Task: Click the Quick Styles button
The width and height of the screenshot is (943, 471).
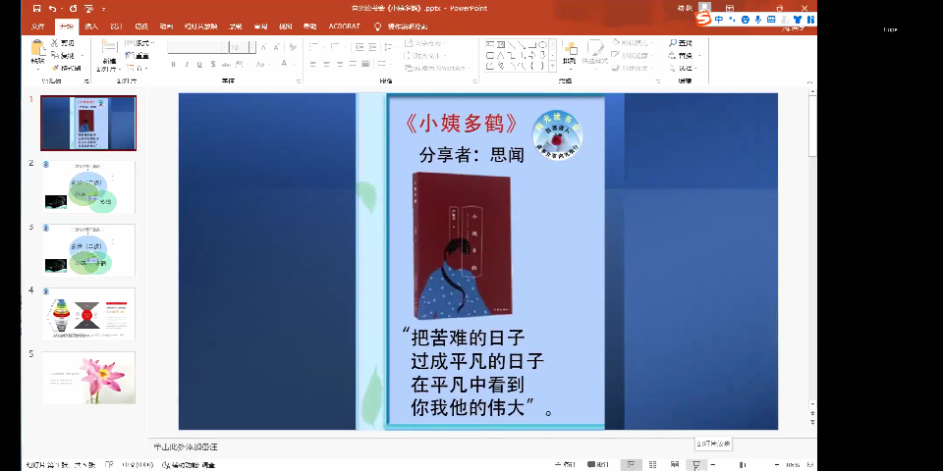Action: click(594, 51)
